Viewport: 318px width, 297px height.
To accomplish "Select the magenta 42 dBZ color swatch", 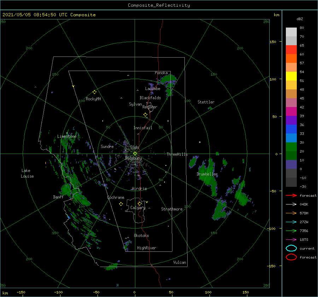I will coord(291,111).
